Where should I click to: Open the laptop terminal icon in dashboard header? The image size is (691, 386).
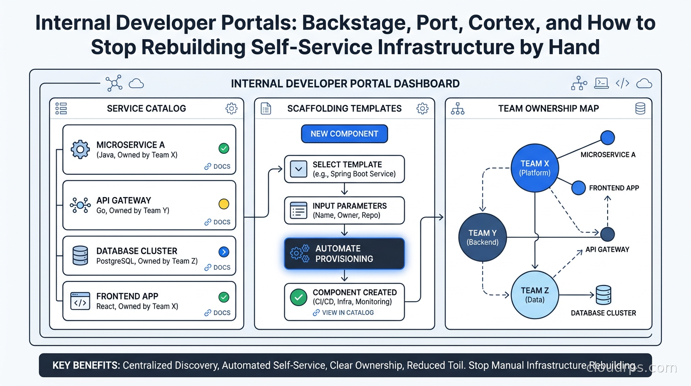point(602,83)
